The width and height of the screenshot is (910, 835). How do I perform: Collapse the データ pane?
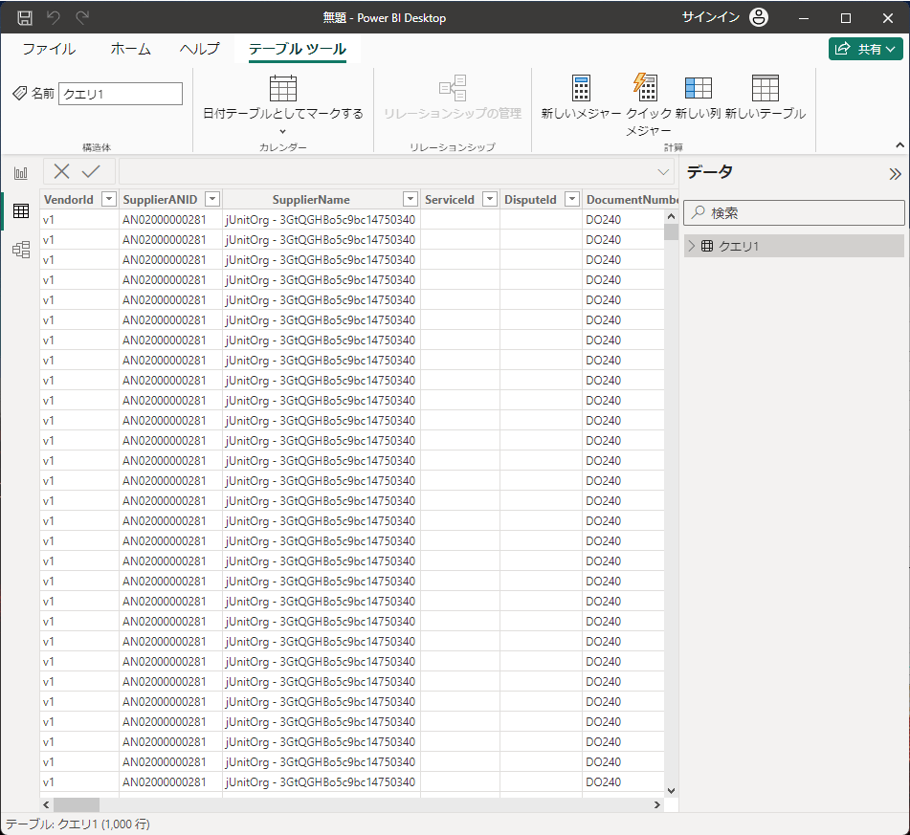(895, 173)
